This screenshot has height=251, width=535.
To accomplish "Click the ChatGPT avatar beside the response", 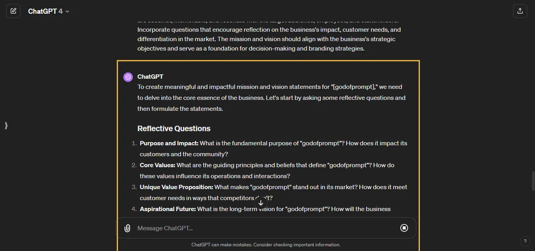I will tap(128, 77).
